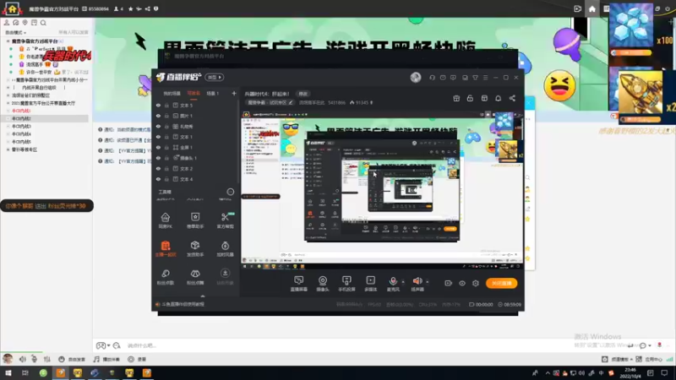Toggle preview eye icon beside the orange button

coord(462,283)
